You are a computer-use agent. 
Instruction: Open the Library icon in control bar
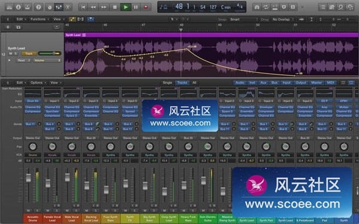pyautogui.click(x=10, y=7)
